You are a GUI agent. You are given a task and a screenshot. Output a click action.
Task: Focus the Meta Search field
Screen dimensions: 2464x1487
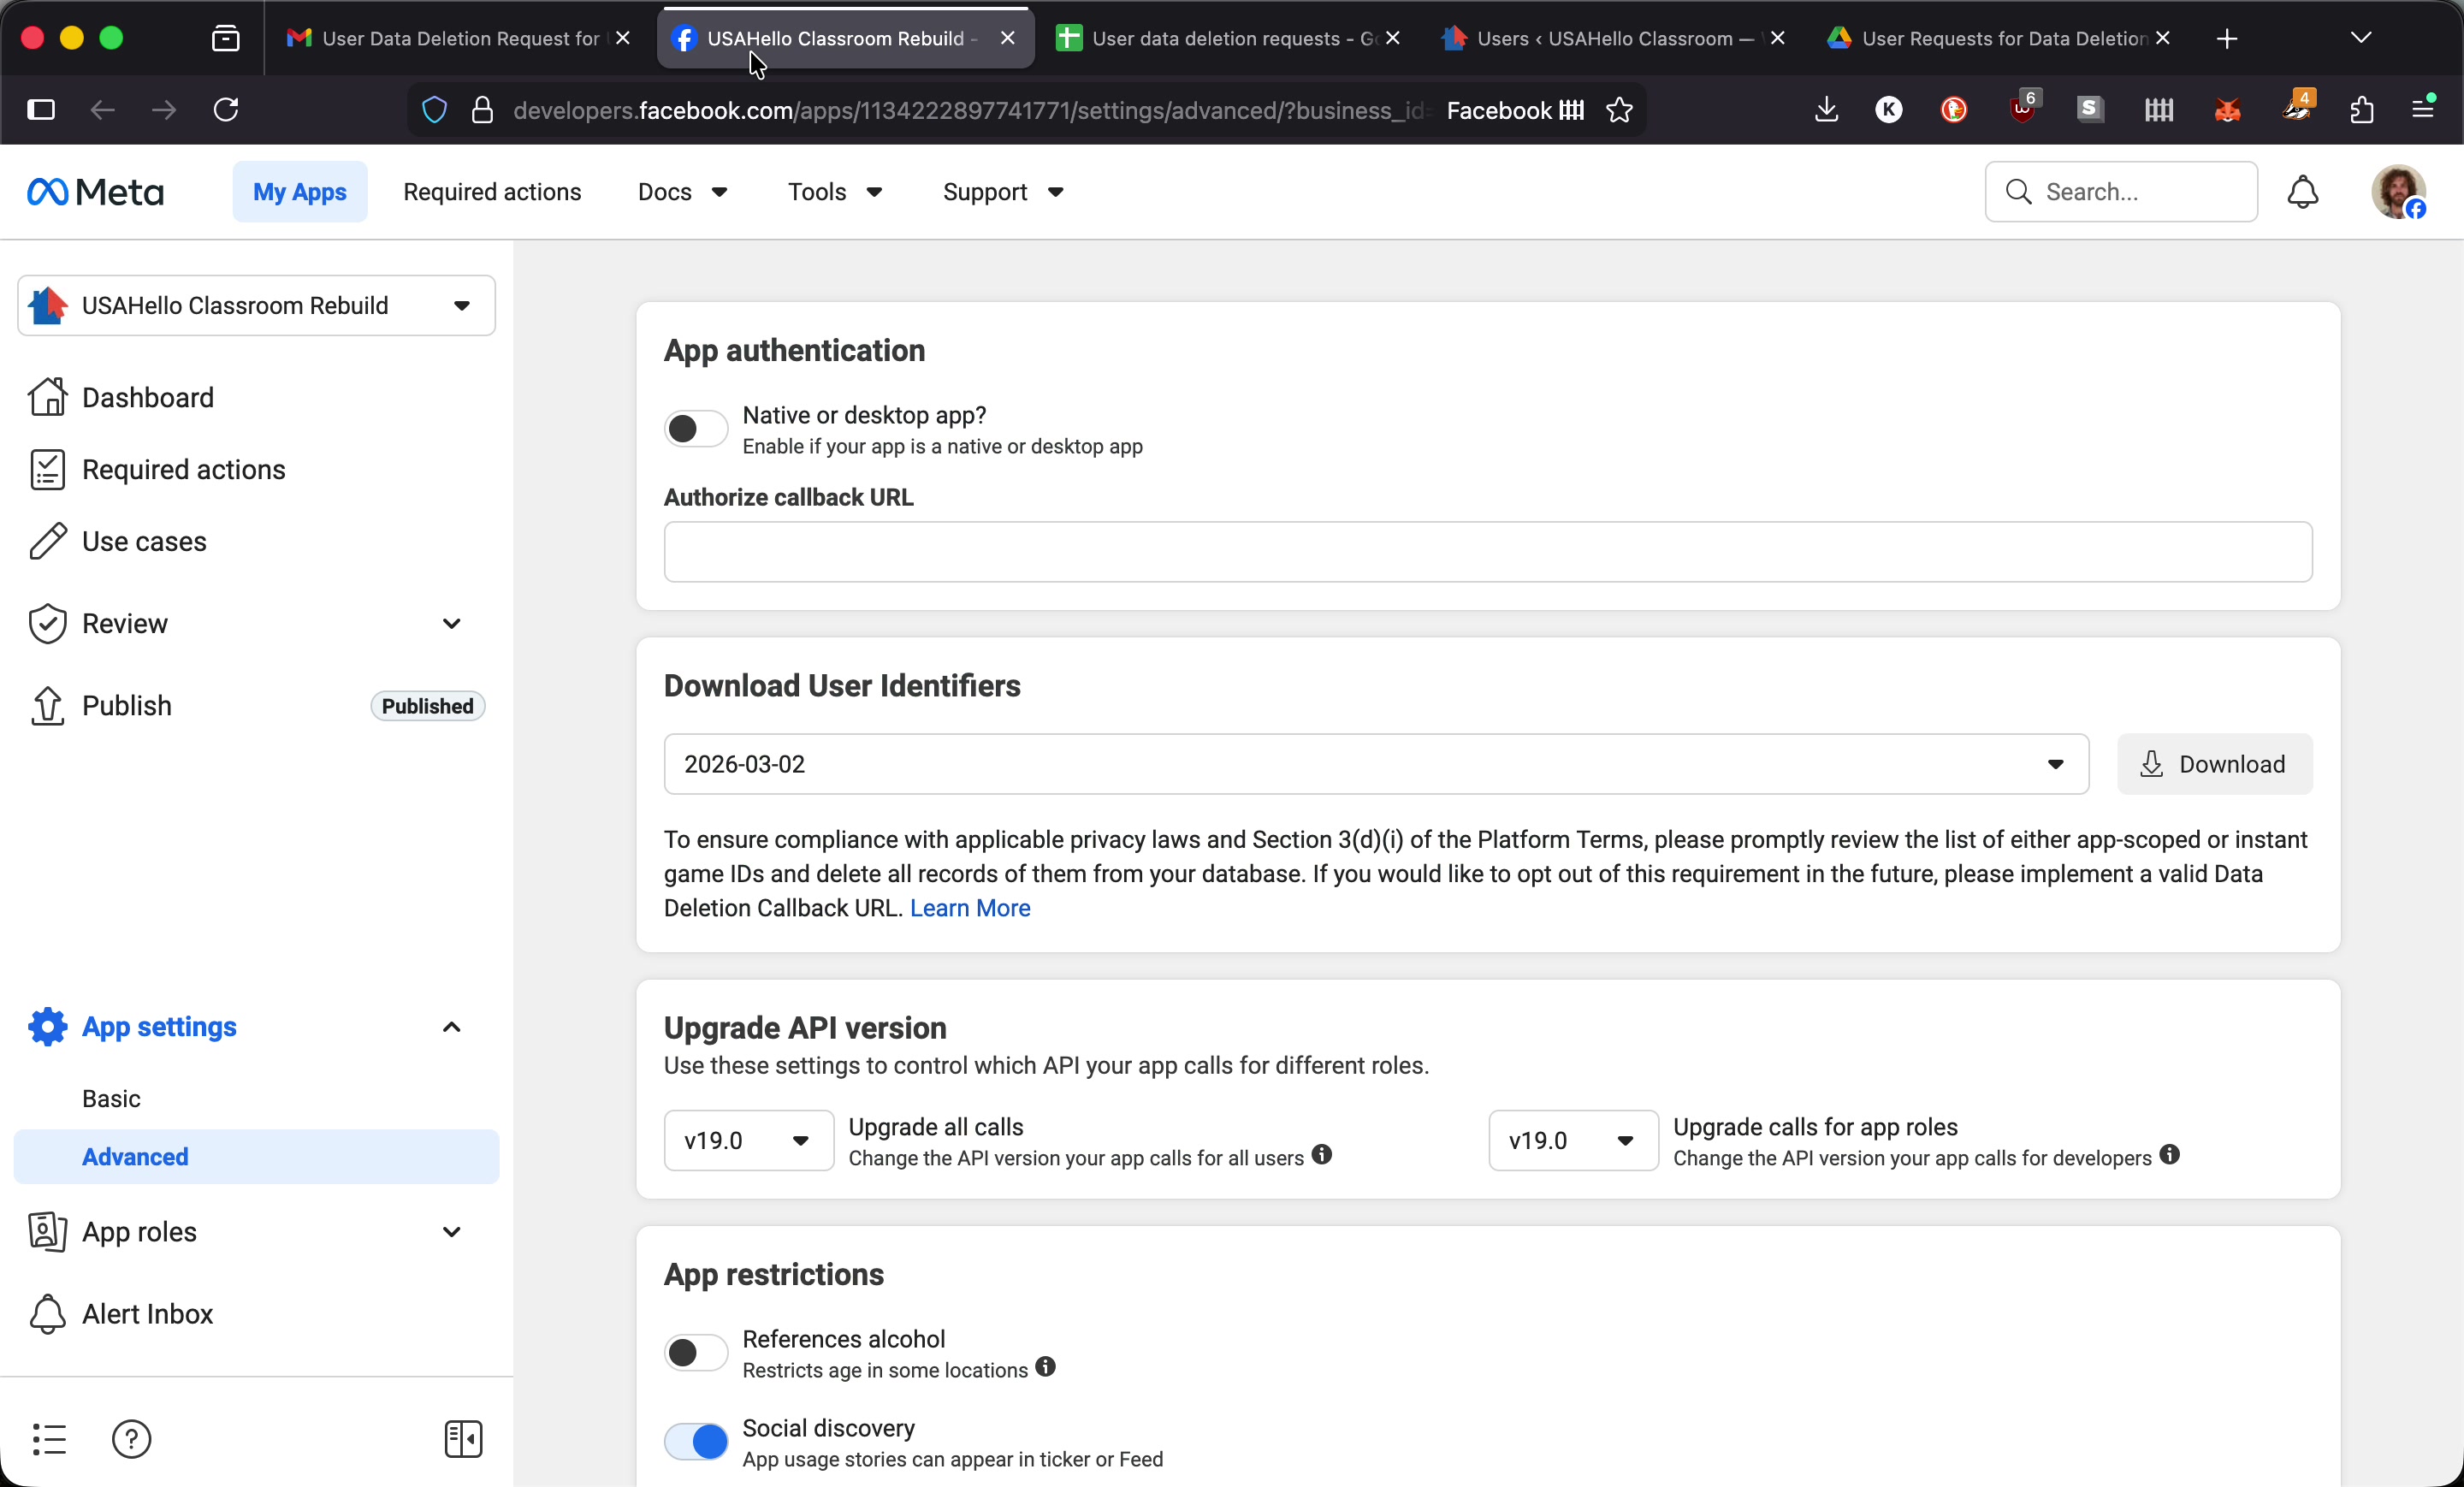tap(2120, 191)
